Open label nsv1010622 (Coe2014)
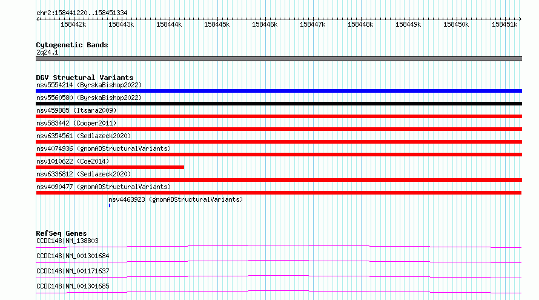This screenshot has width=539, height=300. [73, 161]
